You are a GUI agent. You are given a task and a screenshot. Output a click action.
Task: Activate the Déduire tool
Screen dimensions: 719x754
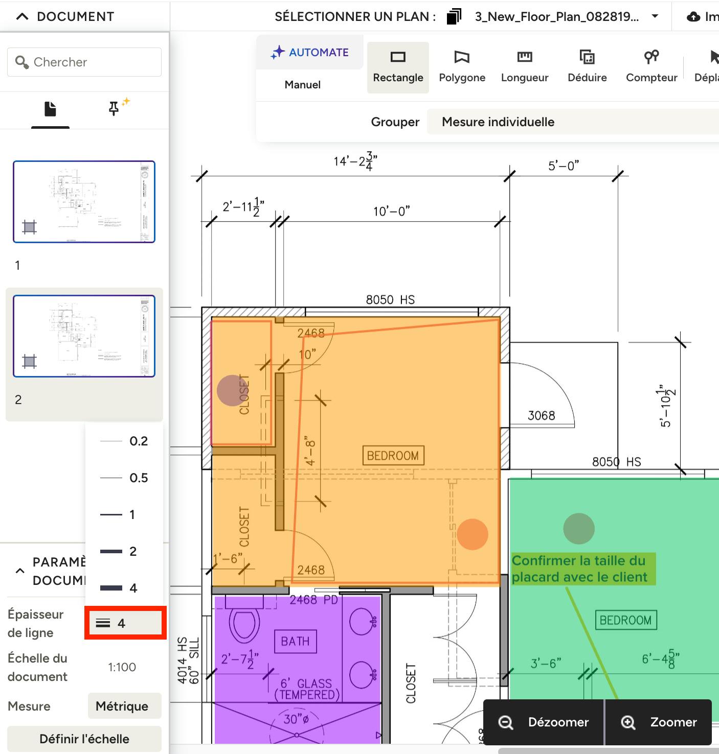(587, 67)
